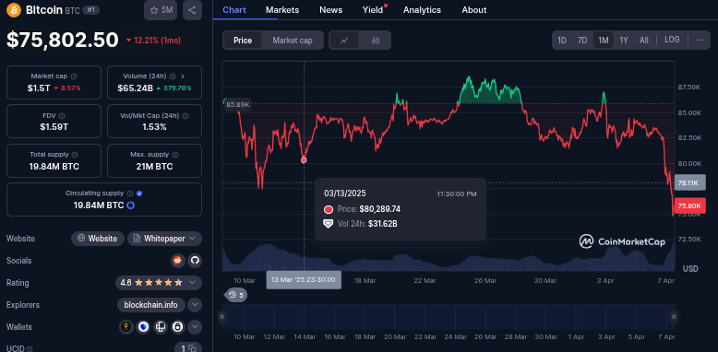Image resolution: width=718 pixels, height=352 pixels.
Task: Expand the Explorers list chevron
Action: click(x=195, y=305)
